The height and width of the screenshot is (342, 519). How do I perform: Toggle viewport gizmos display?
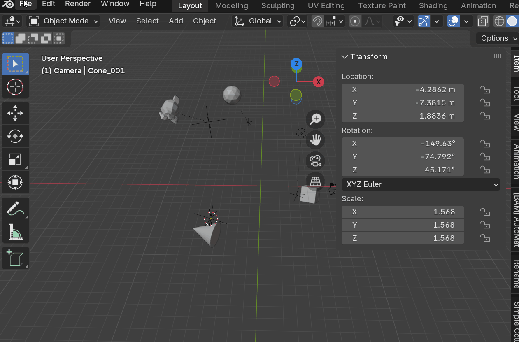point(424,21)
